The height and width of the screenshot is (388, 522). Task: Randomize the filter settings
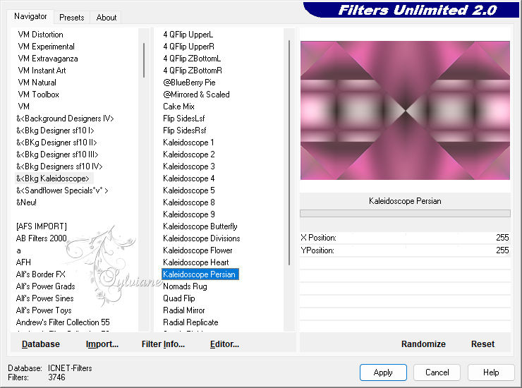pyautogui.click(x=423, y=344)
